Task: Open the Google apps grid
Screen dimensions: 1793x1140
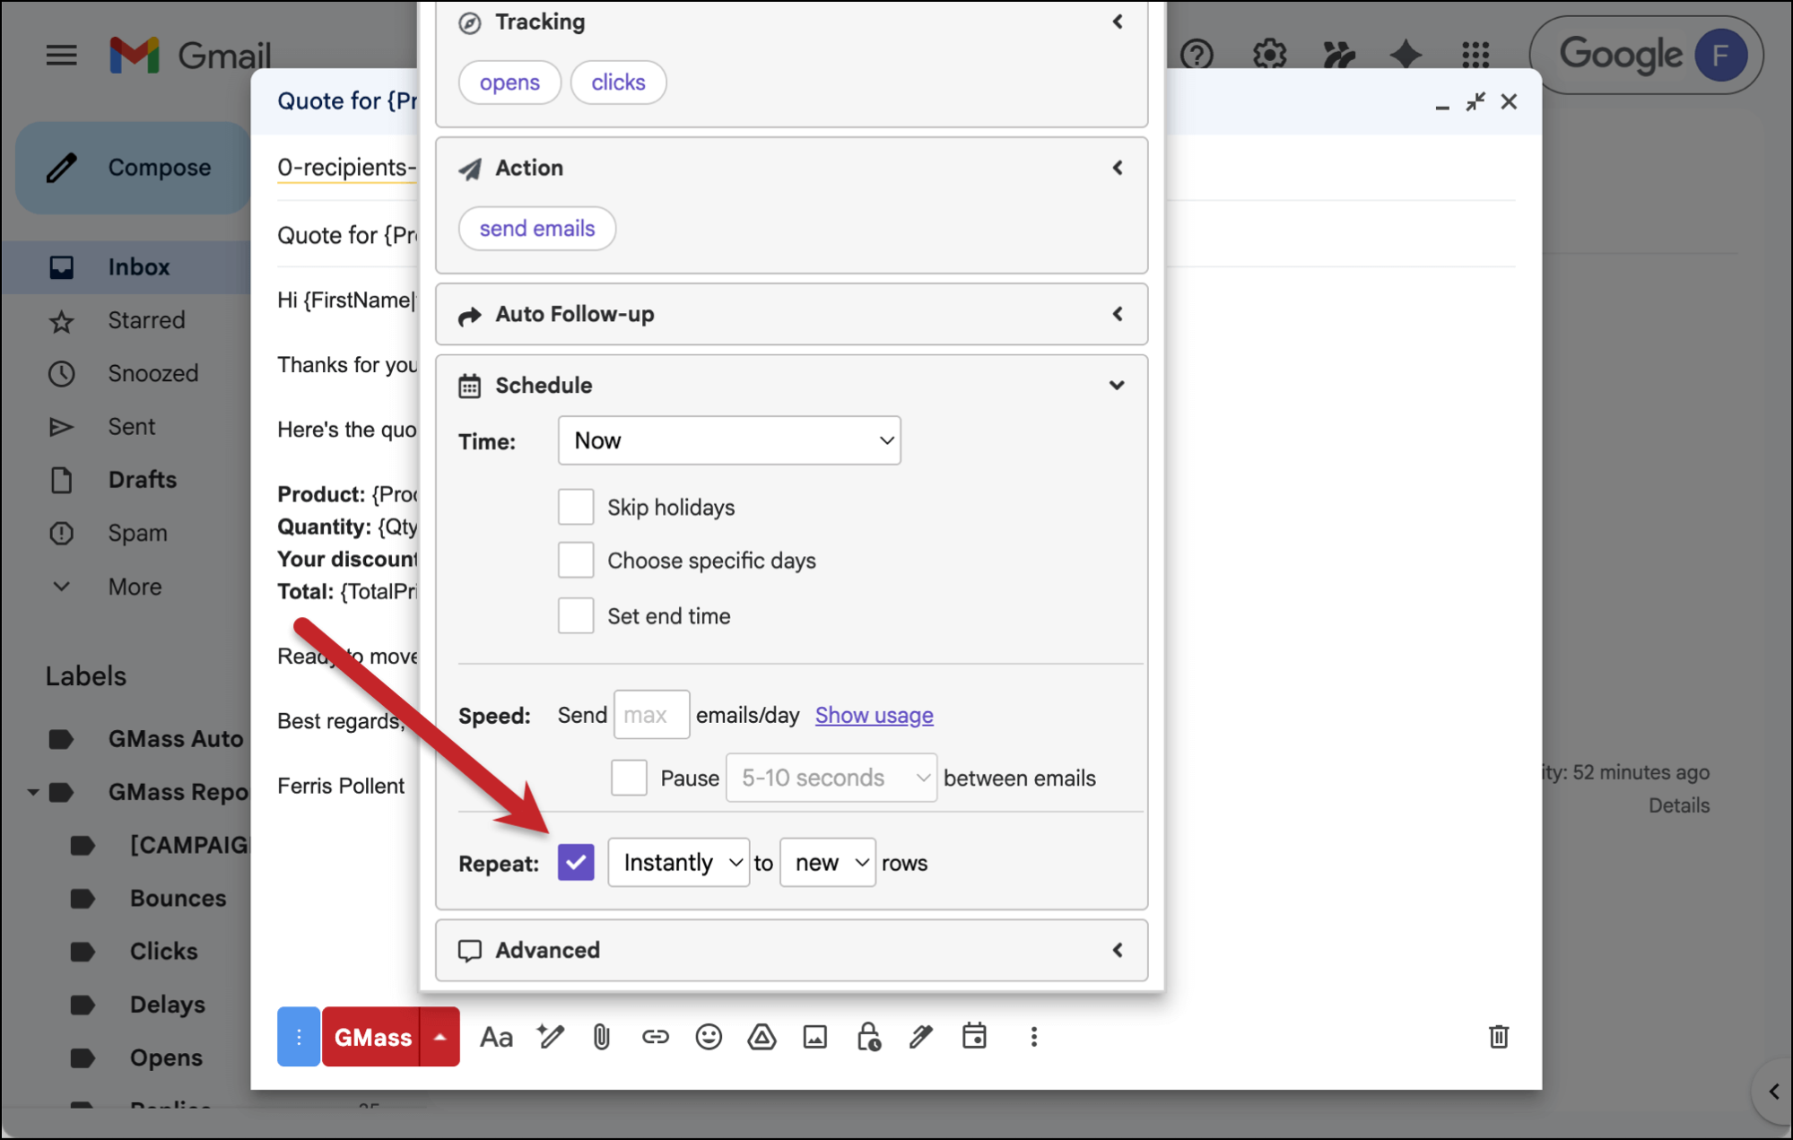Action: tap(1475, 56)
